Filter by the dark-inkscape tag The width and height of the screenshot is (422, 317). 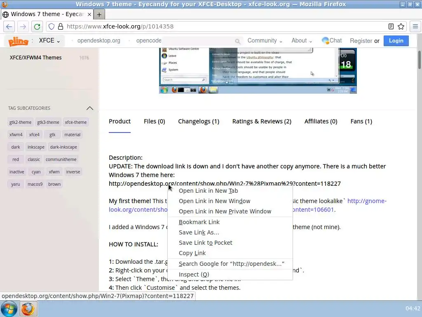pos(63,147)
